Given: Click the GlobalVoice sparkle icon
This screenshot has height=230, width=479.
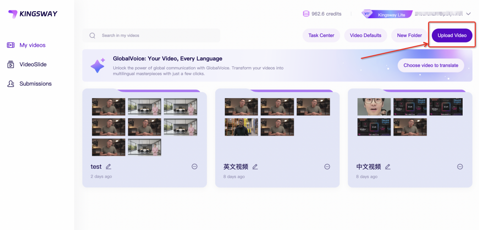Looking at the screenshot, I should coord(98,65).
